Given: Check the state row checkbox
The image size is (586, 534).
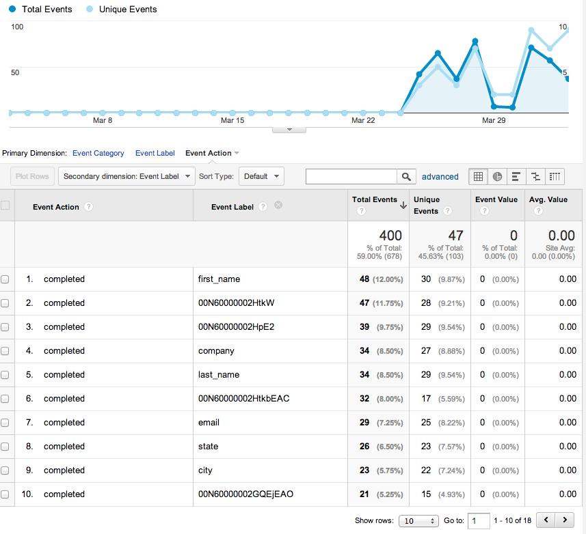Looking at the screenshot, I should [5, 447].
